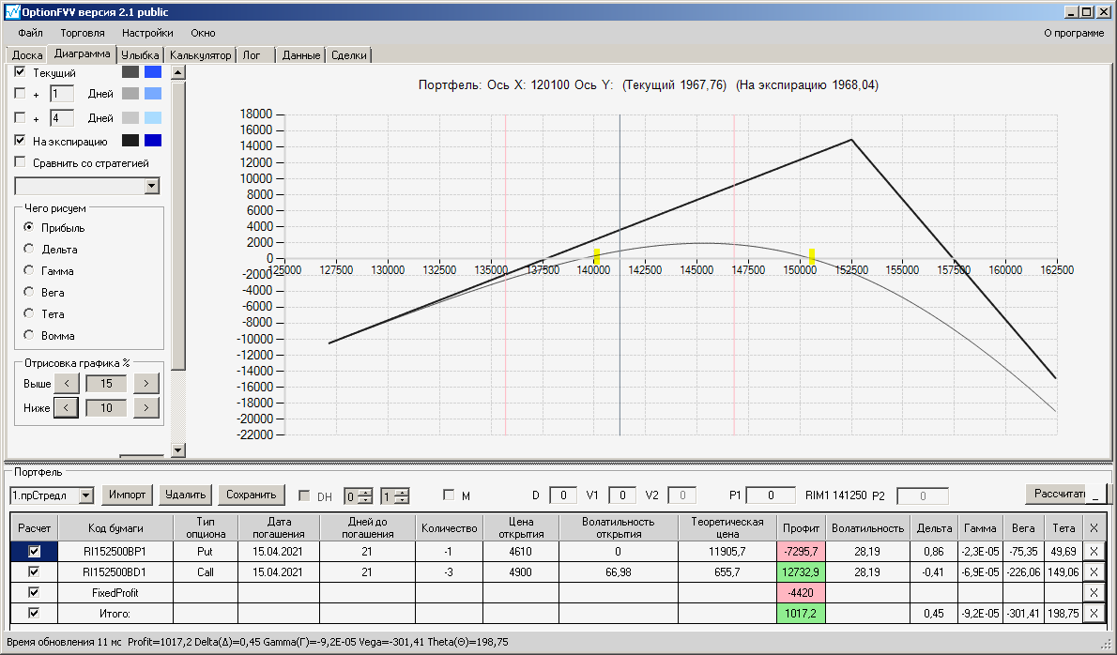Viewport: 1117px width, 655px height.
Task: Click the Удалить button
Action: coord(185,495)
